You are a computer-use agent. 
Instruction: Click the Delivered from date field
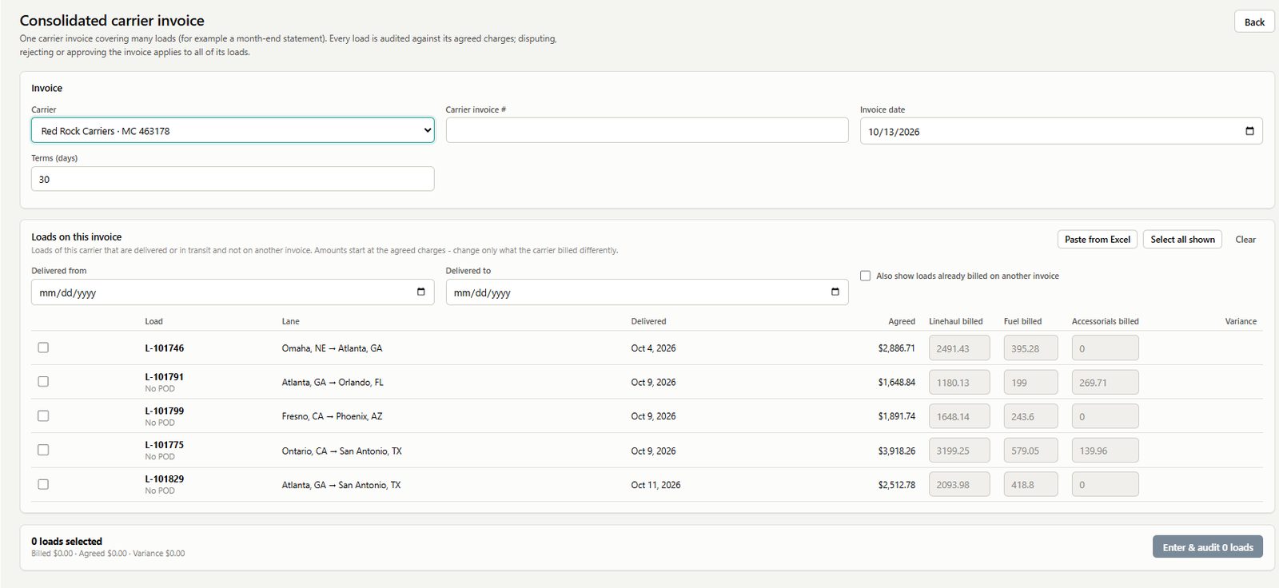[x=233, y=292]
